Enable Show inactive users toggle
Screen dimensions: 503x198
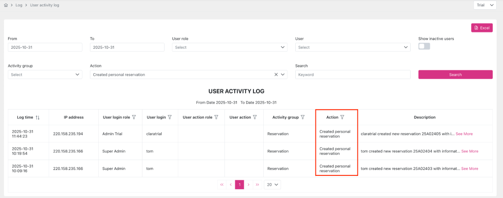[x=424, y=46]
